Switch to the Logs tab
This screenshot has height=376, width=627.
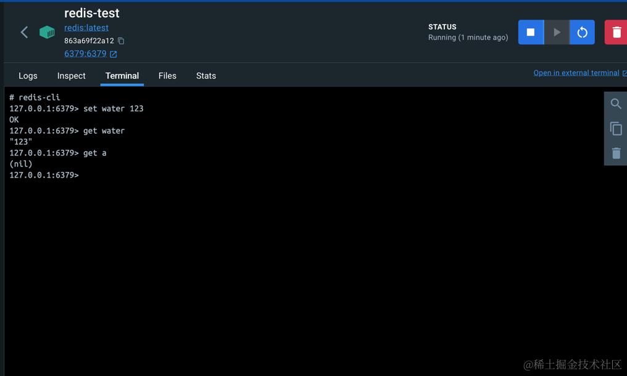pos(28,76)
